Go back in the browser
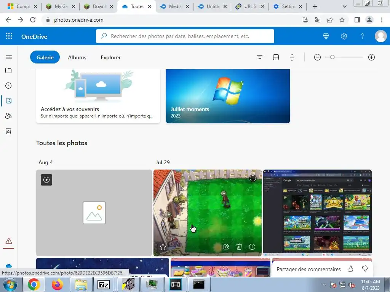This screenshot has width=390, height=292. tap(8, 20)
